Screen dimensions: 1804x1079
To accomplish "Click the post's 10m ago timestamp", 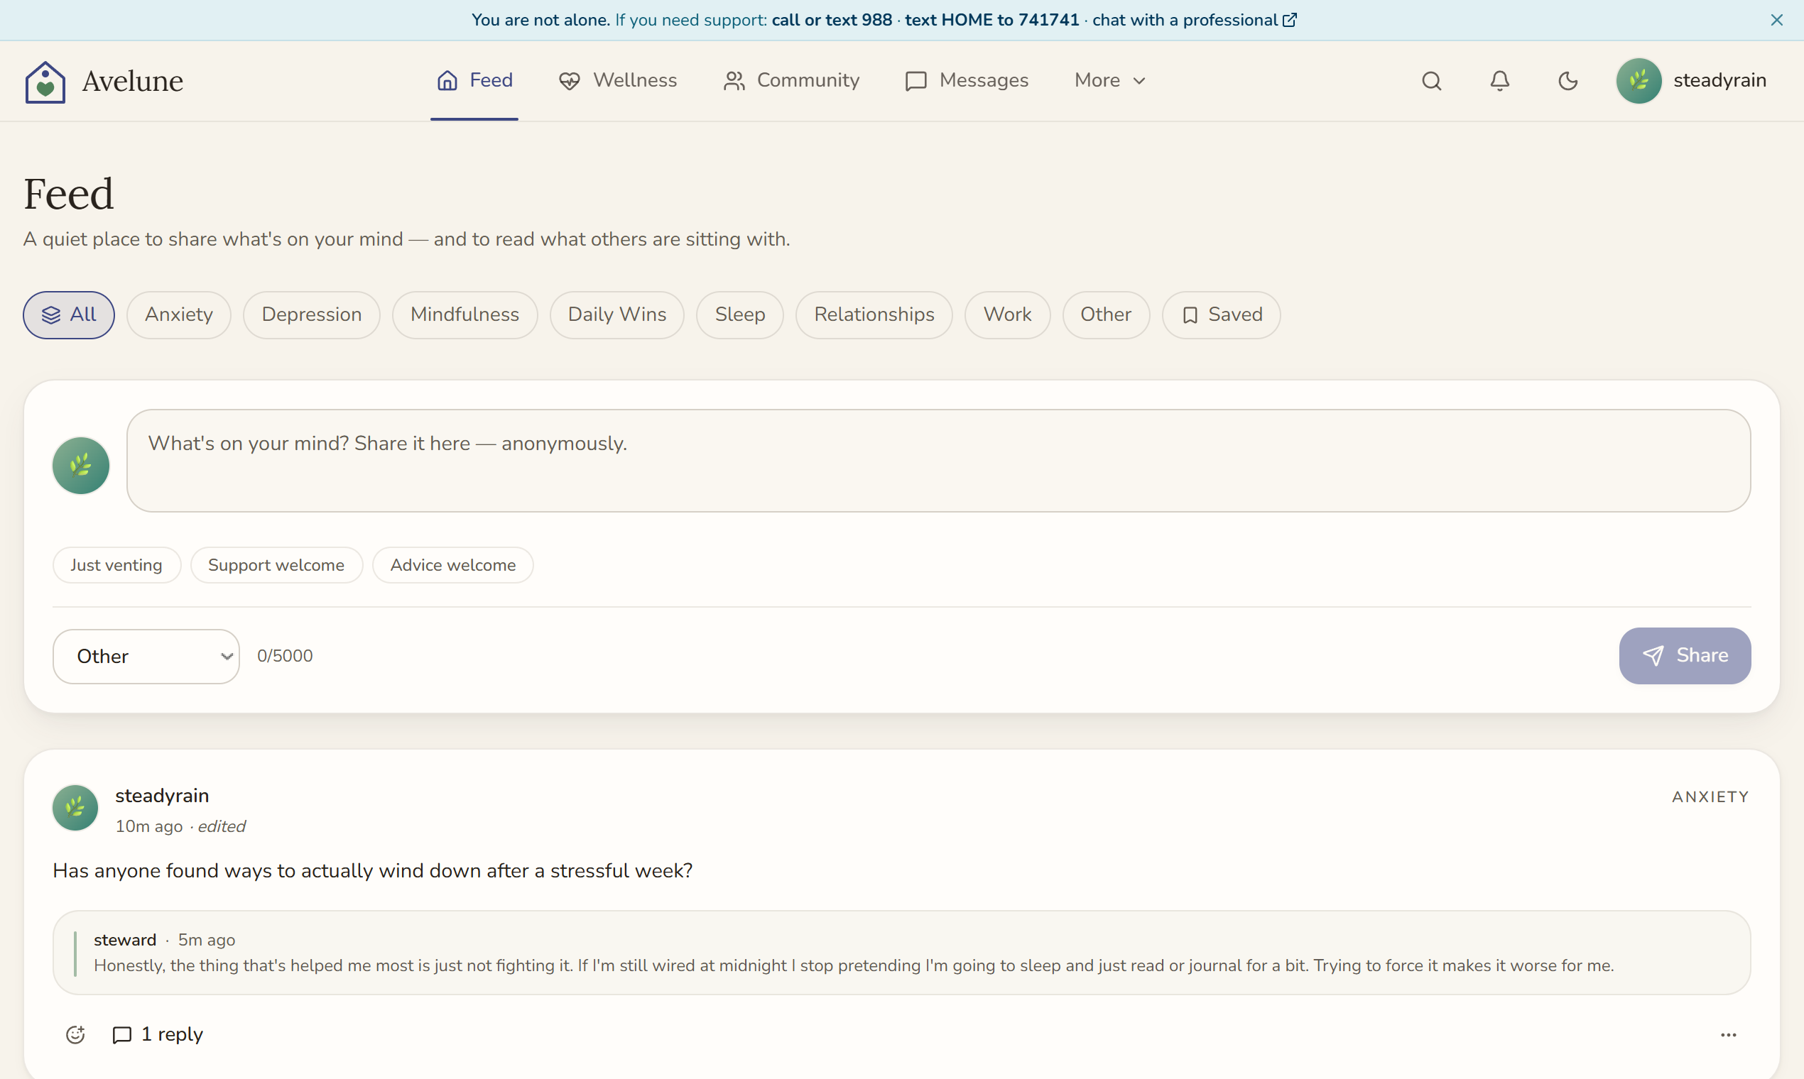I will (148, 827).
